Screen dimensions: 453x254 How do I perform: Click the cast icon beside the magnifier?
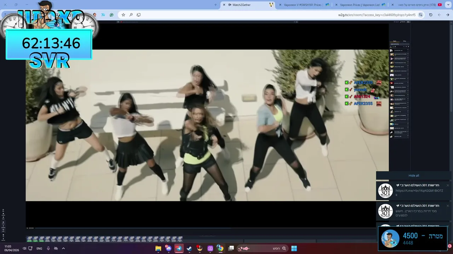(138, 15)
